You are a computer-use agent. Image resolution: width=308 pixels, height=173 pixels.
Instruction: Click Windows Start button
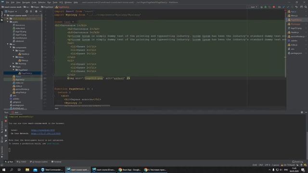[4, 170]
